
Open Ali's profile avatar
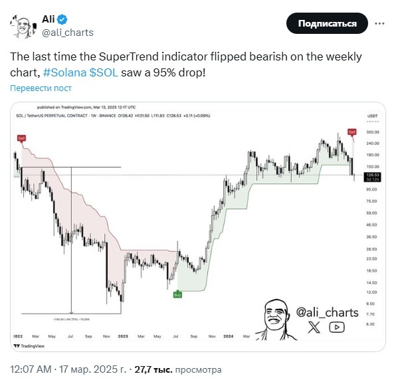click(x=23, y=27)
